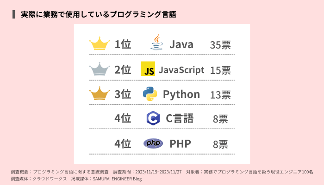Click the purple PHP oval logo
Viewport: 324px width, 185px height.
(153, 143)
